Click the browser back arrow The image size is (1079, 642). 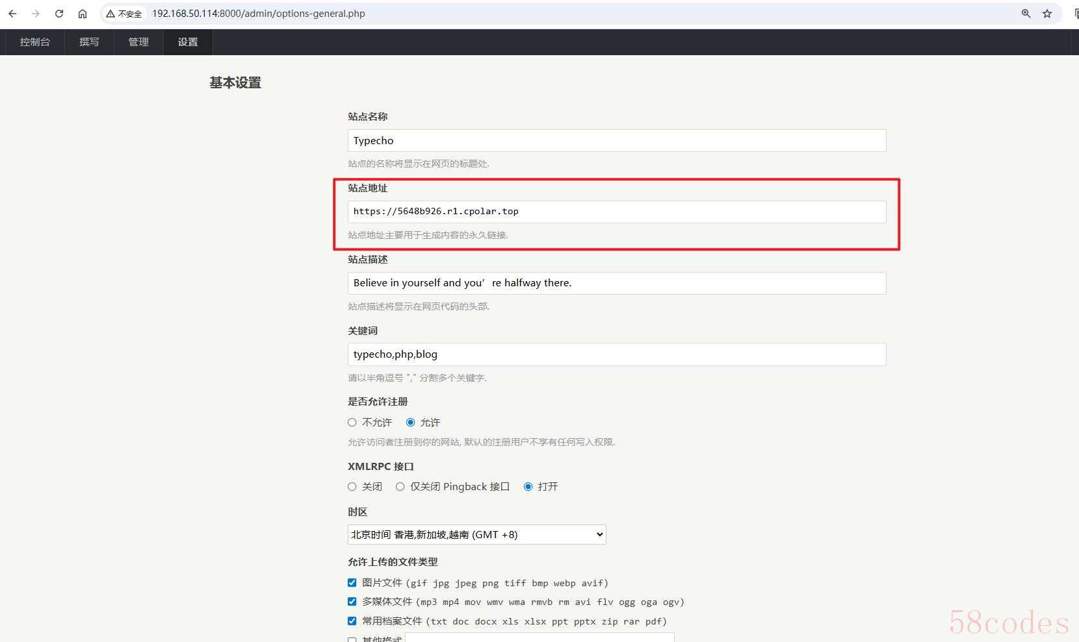coord(12,14)
